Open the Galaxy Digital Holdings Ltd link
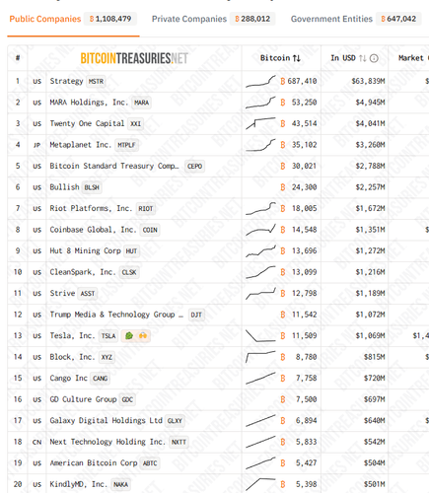The width and height of the screenshot is (429, 493). click(106, 420)
